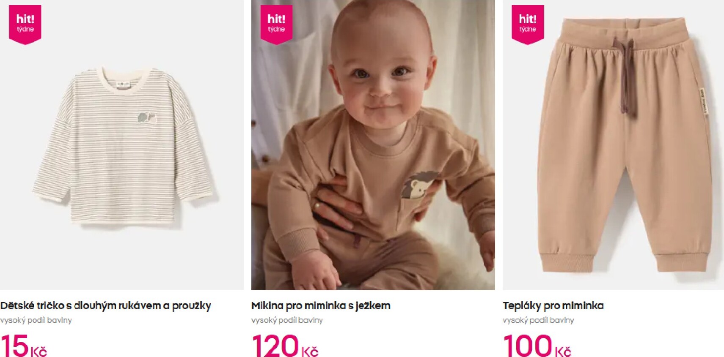This screenshot has height=357, width=724.
Task: Click the hit! týdne badge on beige sweatpants
Action: (x=528, y=25)
